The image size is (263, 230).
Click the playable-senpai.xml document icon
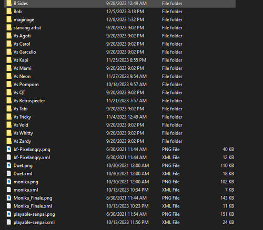click(9, 222)
